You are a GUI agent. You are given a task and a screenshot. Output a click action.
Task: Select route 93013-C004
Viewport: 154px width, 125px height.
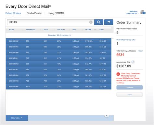pos(58,75)
